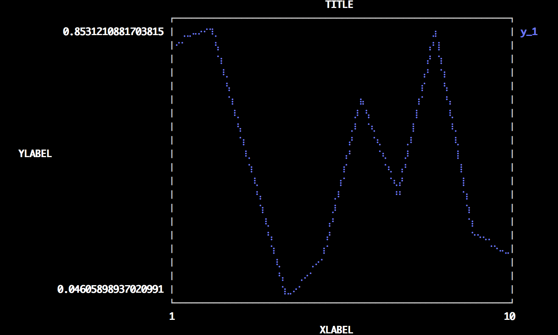Image resolution: width=558 pixels, height=335 pixels.
Task: Click the first data point at the curve's left start
Action: click(x=177, y=45)
